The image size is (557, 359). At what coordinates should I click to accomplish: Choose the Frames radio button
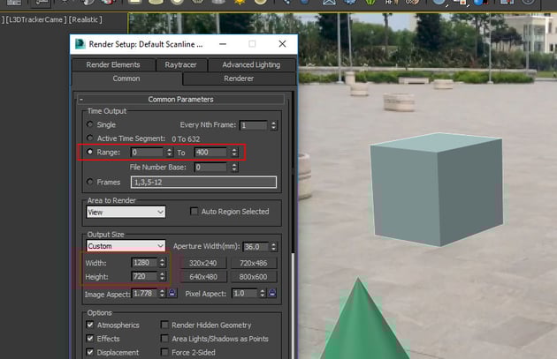90,182
